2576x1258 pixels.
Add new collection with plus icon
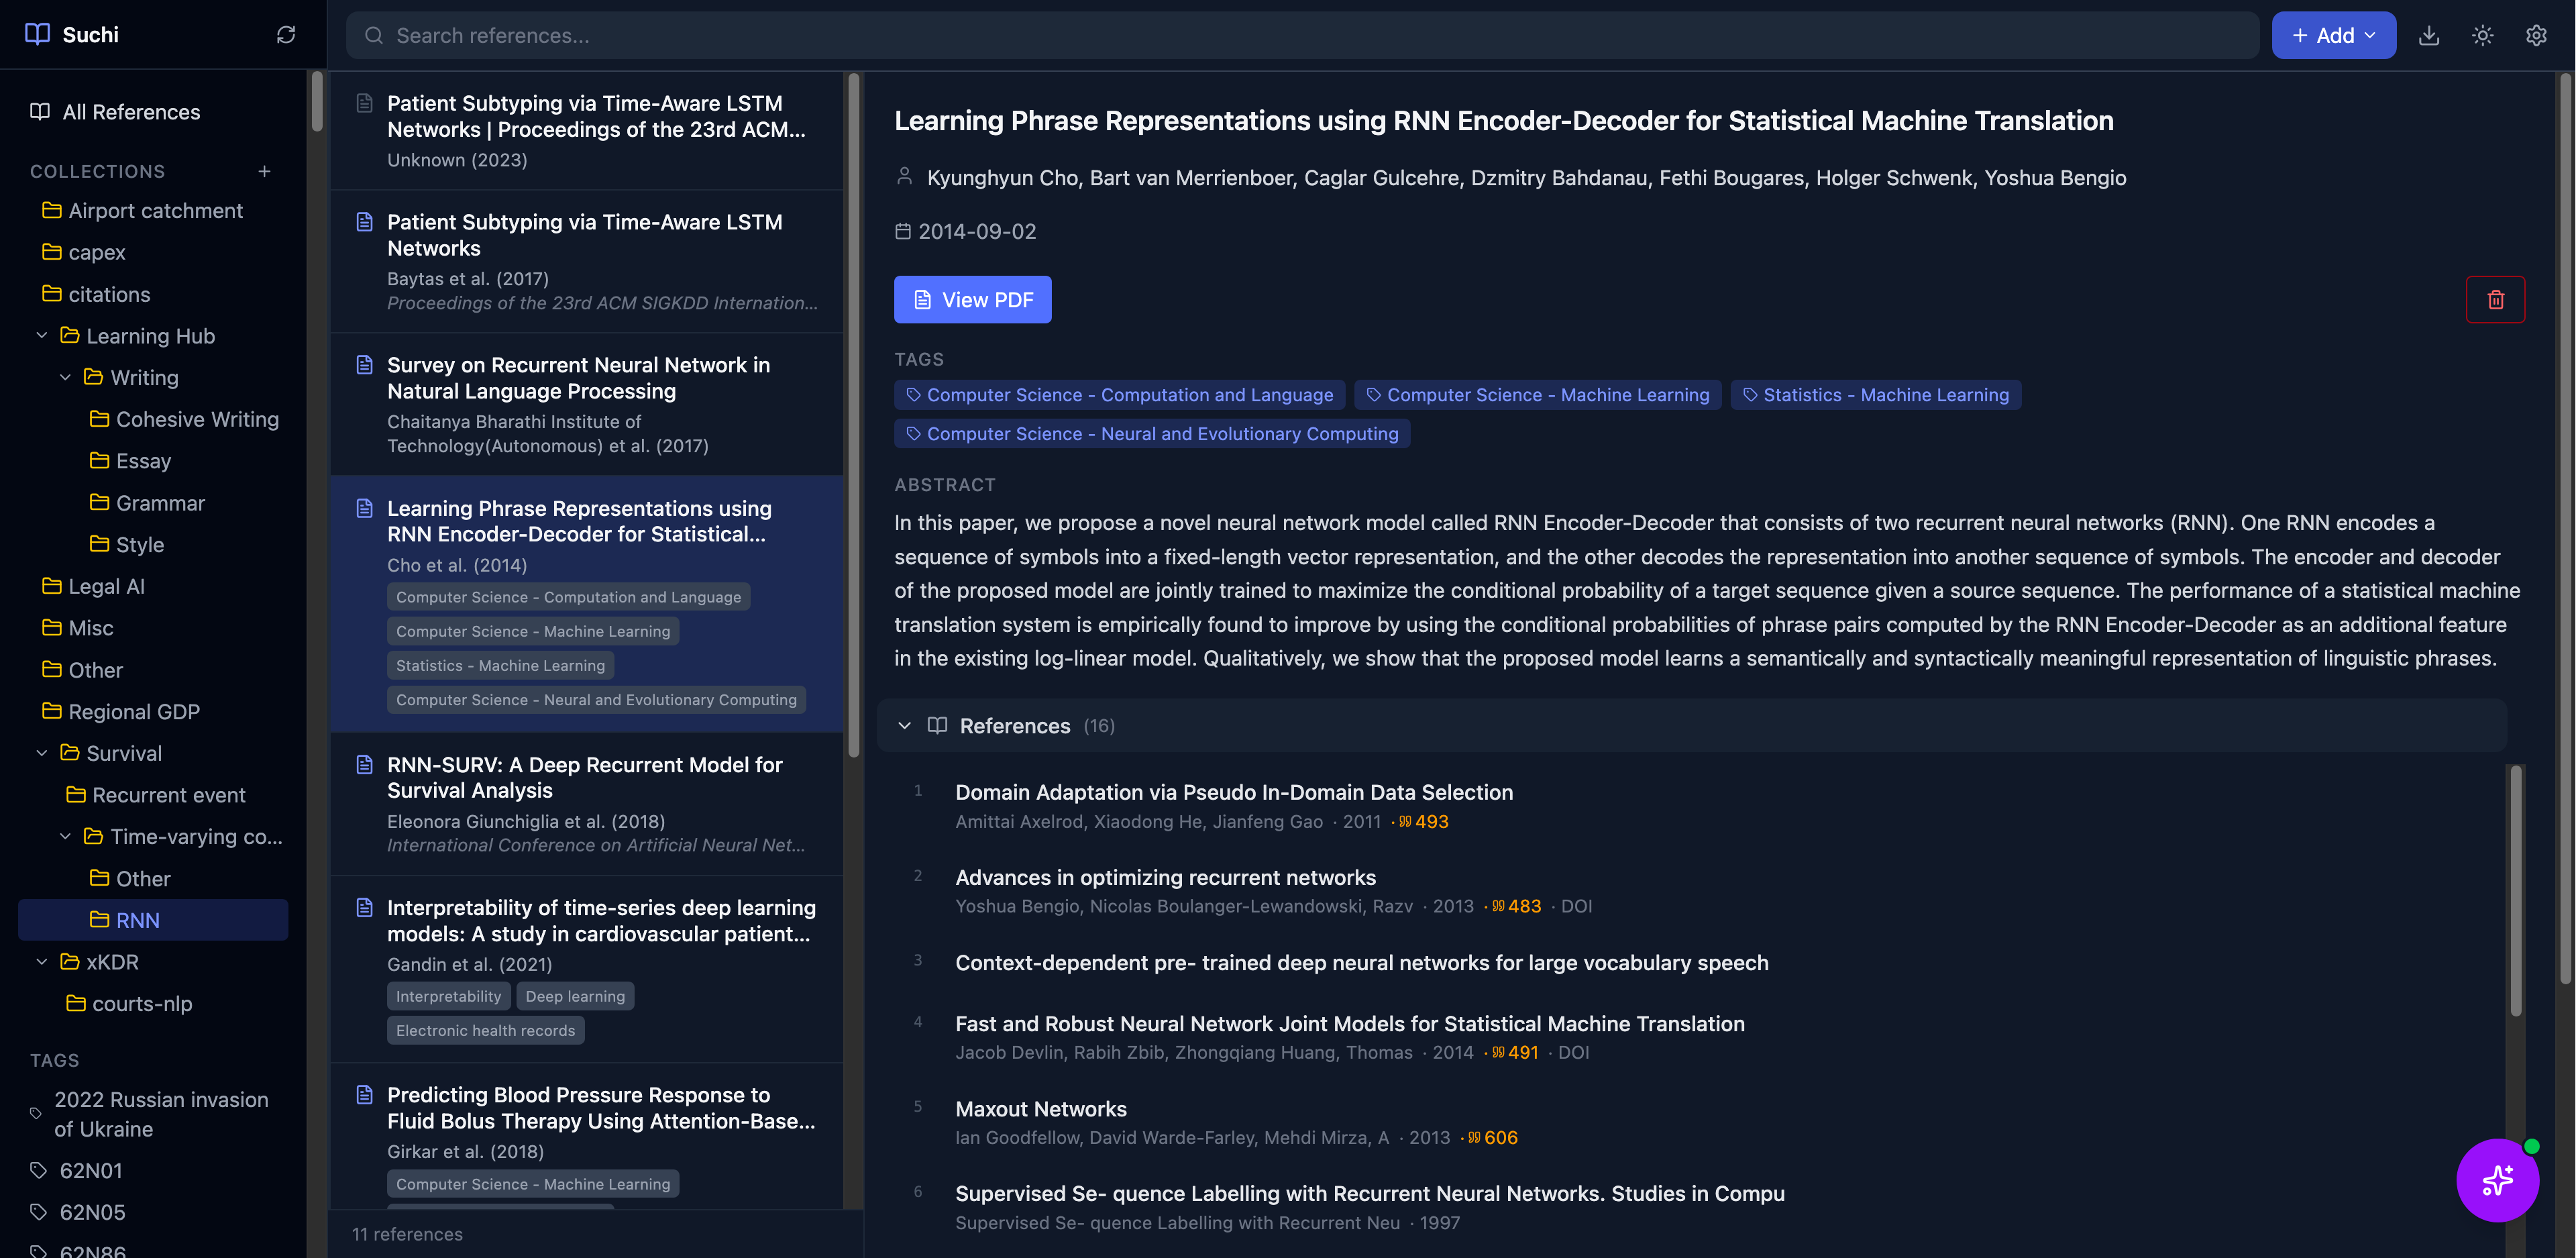coord(264,172)
